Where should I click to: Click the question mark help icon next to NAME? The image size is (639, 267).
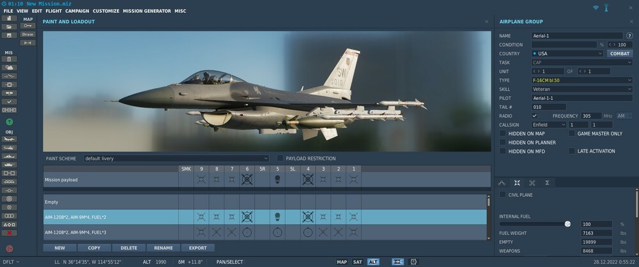point(629,36)
